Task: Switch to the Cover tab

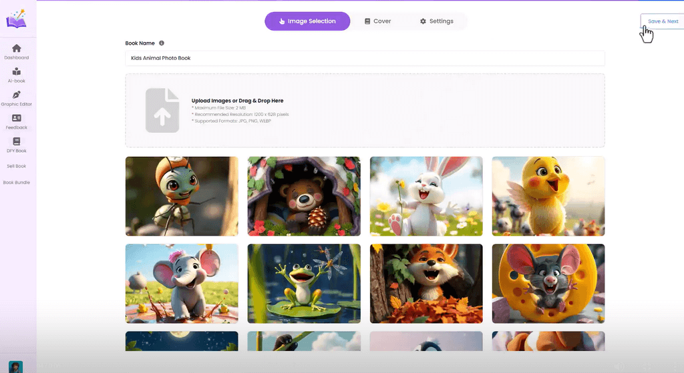Action: (378, 21)
